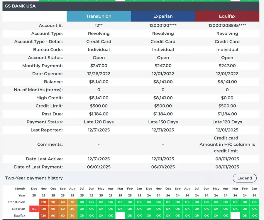Click the GS BANK USA account title
This screenshot has height=220, width=264.
(x=20, y=6)
